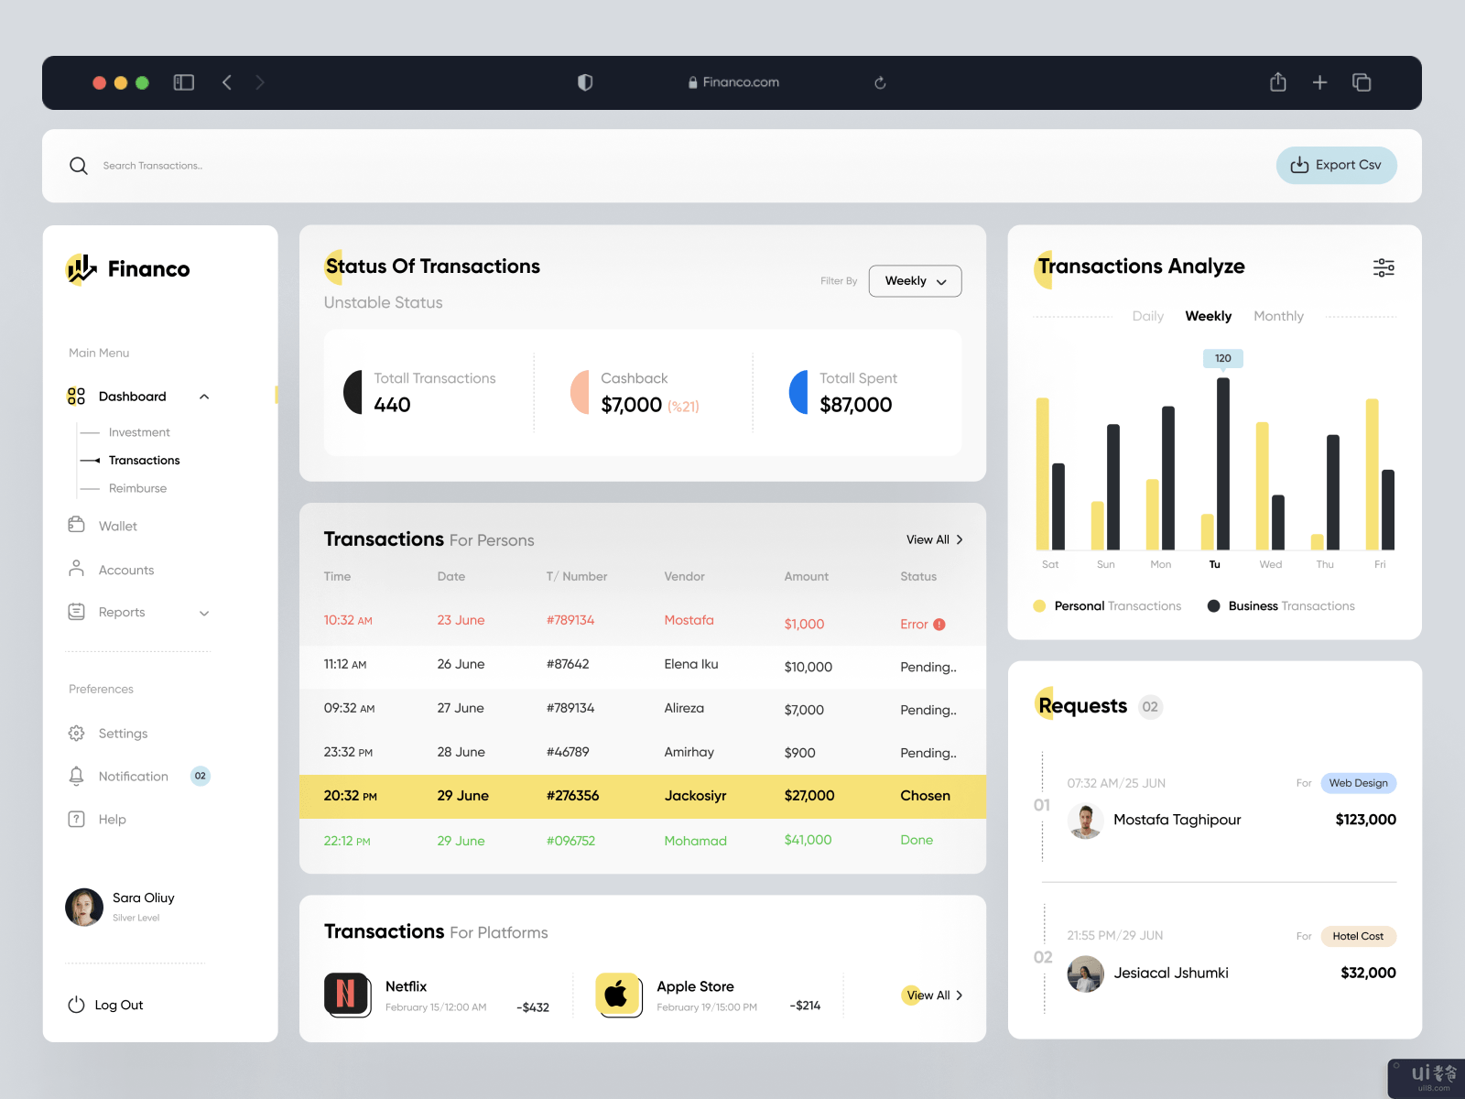
Task: Toggle Business Transactions legend item
Action: pyautogui.click(x=1281, y=606)
